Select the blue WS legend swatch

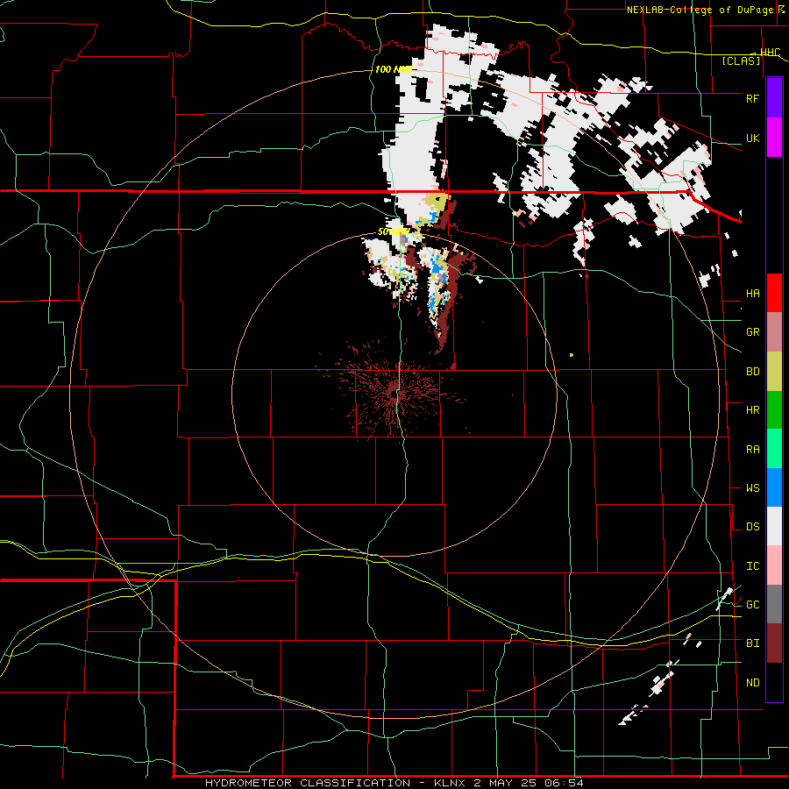click(x=774, y=487)
